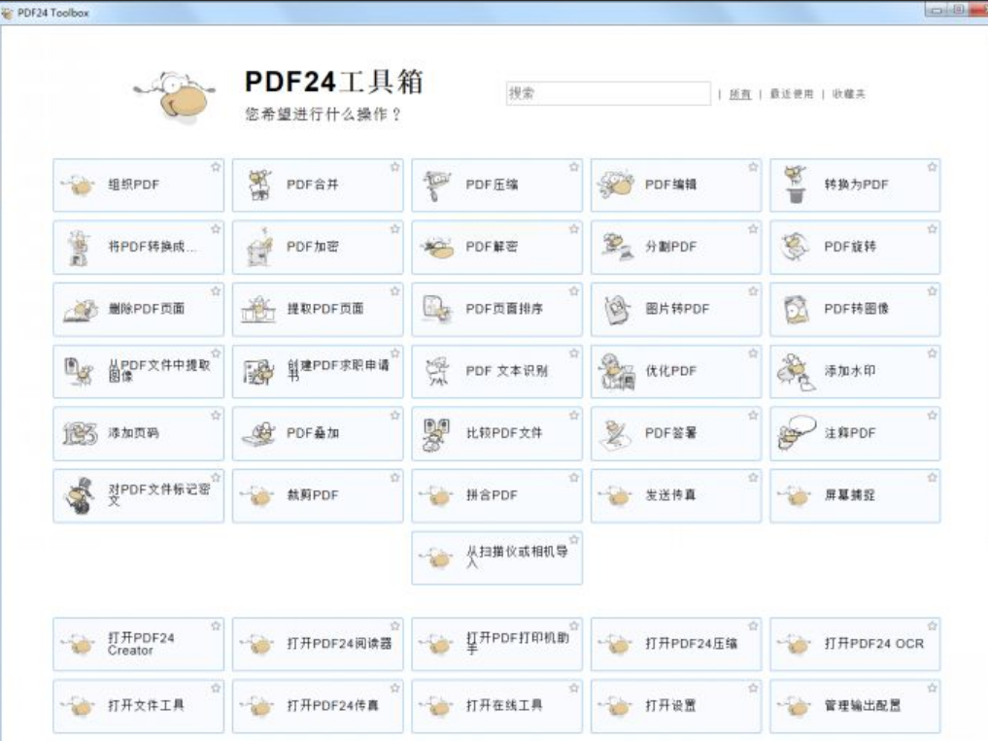The height and width of the screenshot is (741, 988).
Task: Launch the 优化PDF optimize tool icon
Action: [617, 371]
